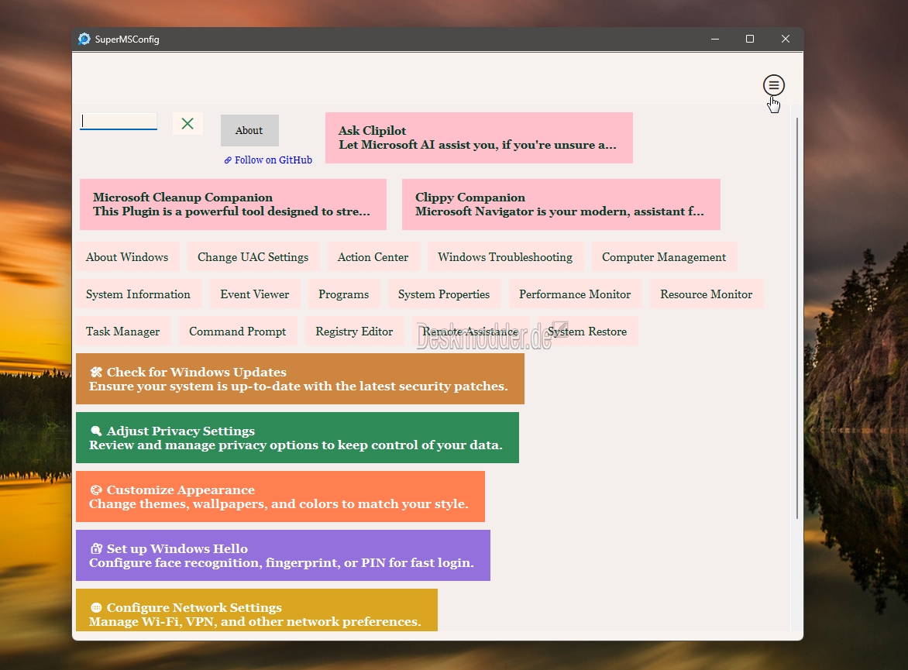Viewport: 908px width, 670px height.
Task: Launch Event Viewer
Action: pos(255,294)
